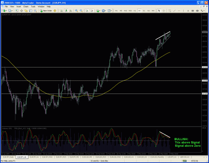Viewport: 209px width, 163px height.
Task: Click the New Order button
Action: (x=46, y=11)
